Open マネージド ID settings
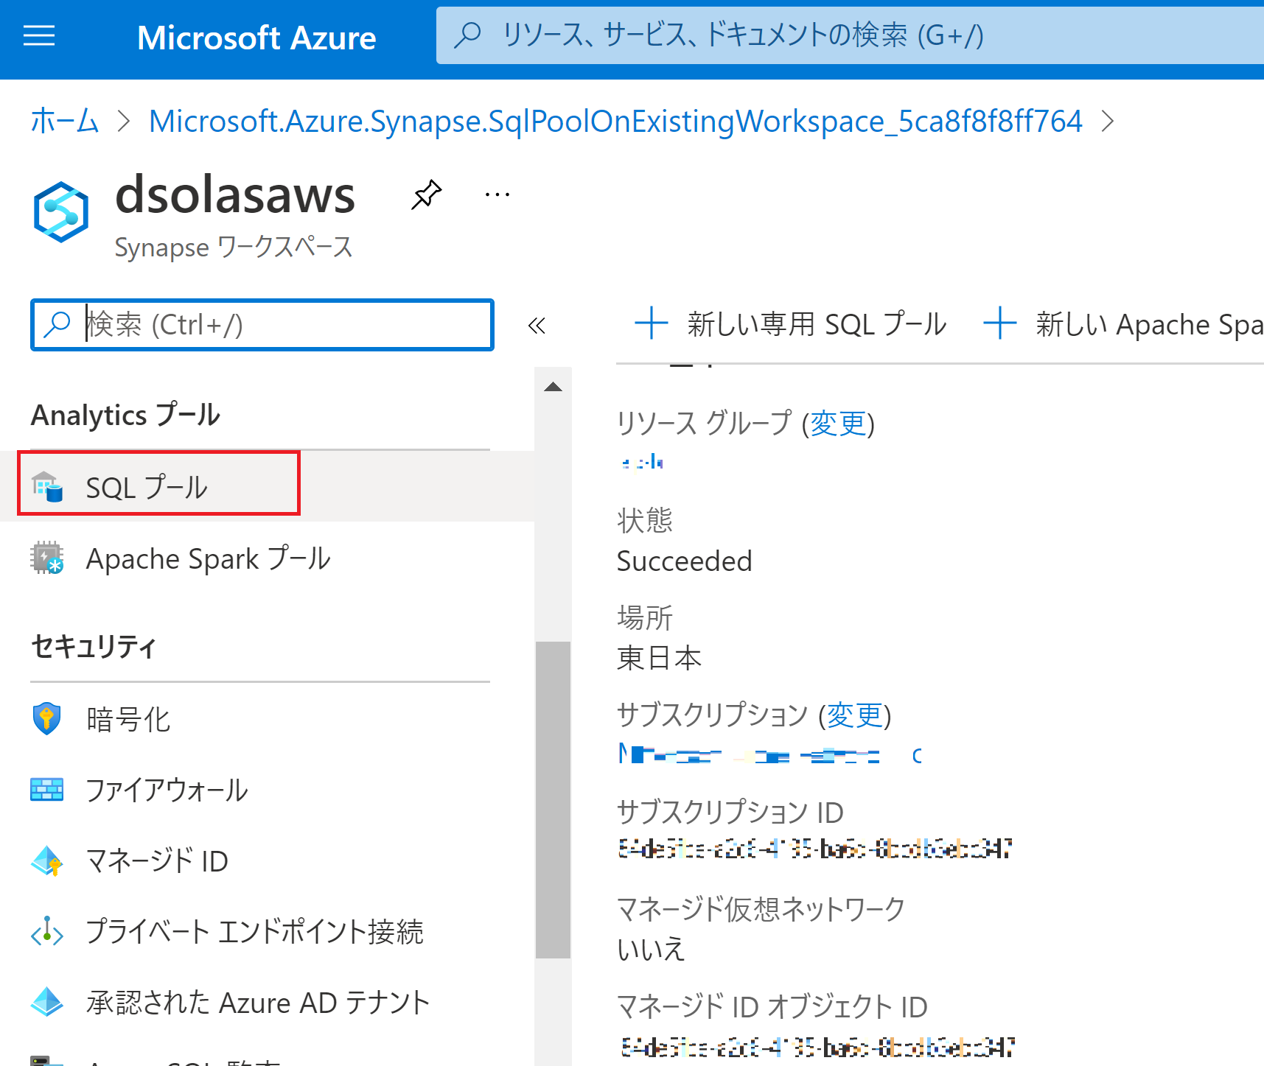Screen dimensions: 1264x1066 coord(157,860)
